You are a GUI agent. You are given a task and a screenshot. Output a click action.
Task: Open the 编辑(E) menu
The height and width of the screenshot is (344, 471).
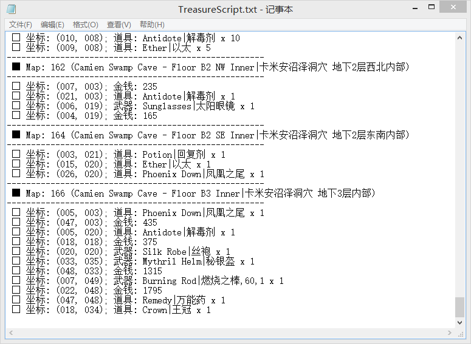click(52, 25)
